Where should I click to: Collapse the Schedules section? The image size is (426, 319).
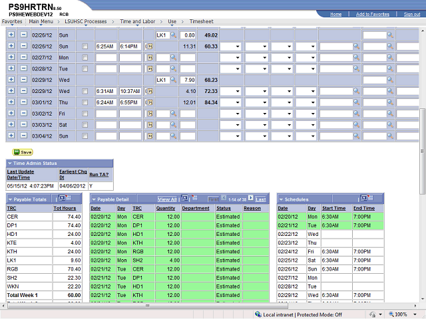(281, 199)
